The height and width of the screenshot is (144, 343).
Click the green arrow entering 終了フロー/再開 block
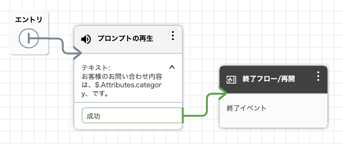(223, 93)
